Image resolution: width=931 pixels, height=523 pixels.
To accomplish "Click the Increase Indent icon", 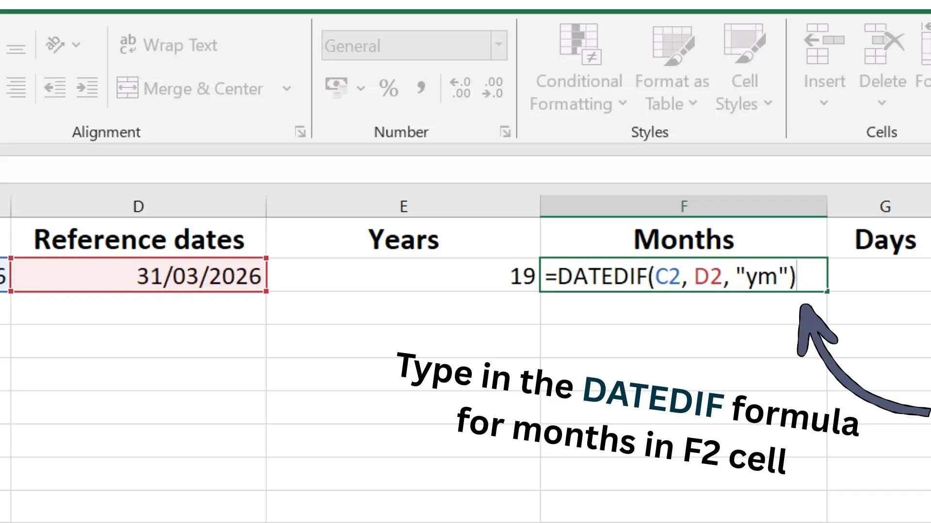I will point(86,88).
